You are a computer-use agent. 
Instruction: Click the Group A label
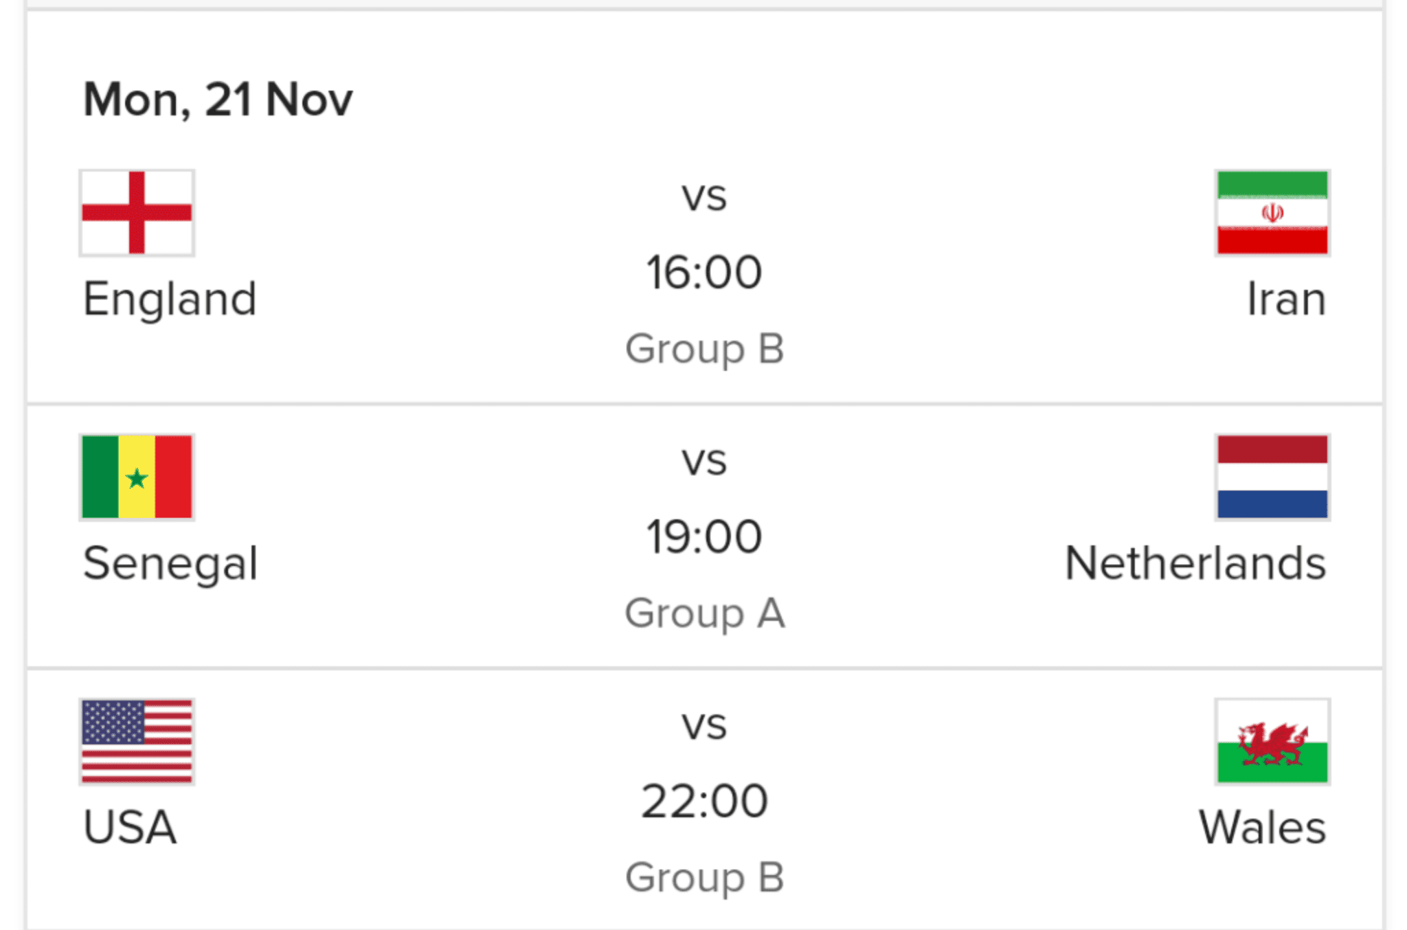click(x=704, y=613)
